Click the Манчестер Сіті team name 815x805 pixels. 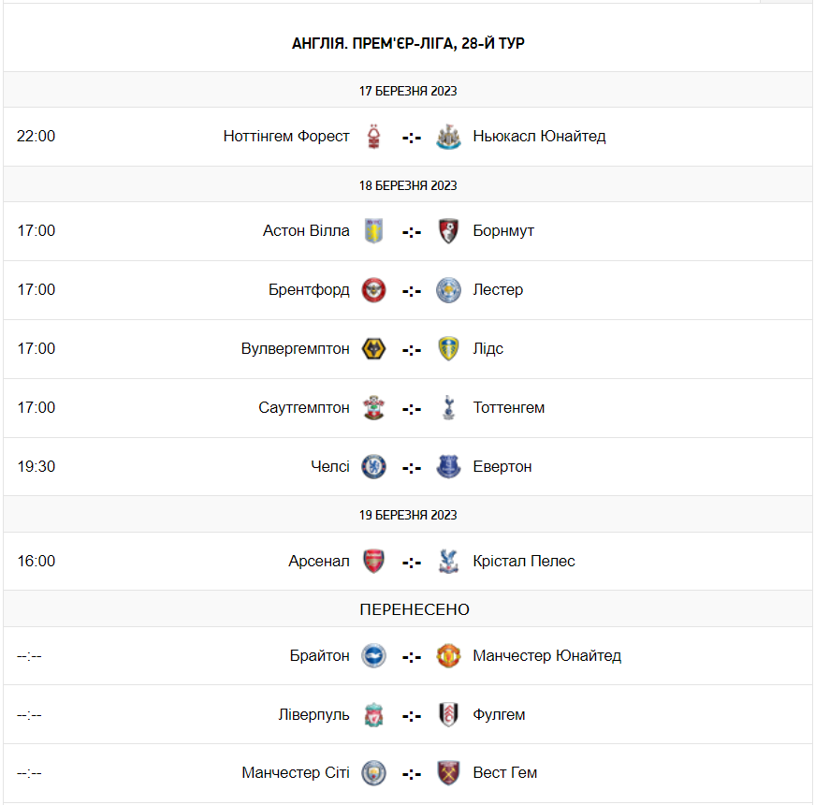pyautogui.click(x=296, y=773)
